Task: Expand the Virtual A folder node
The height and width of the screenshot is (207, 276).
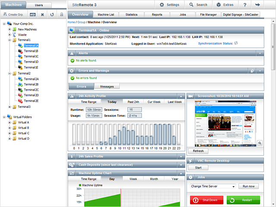Action: (x=9, y=122)
